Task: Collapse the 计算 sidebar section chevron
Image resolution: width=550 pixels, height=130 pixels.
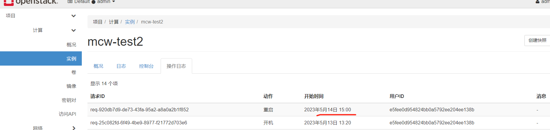Action: [73, 30]
